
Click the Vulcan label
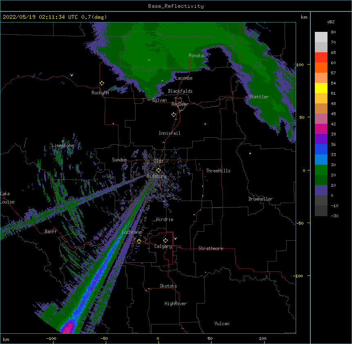[222, 324]
